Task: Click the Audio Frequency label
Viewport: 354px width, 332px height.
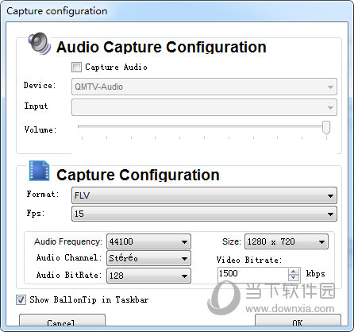Action: pyautogui.click(x=68, y=241)
